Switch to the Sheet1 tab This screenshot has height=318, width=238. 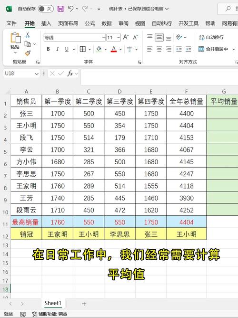pyautogui.click(x=52, y=303)
